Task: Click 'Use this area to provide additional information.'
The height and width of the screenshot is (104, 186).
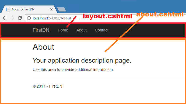Action: [73, 70]
